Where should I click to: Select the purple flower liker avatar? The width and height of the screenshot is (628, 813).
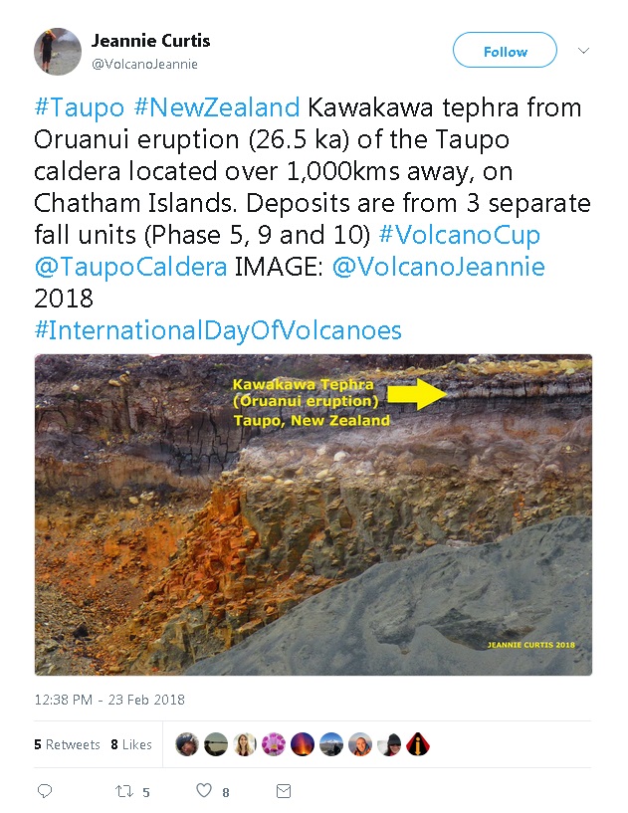[274, 744]
